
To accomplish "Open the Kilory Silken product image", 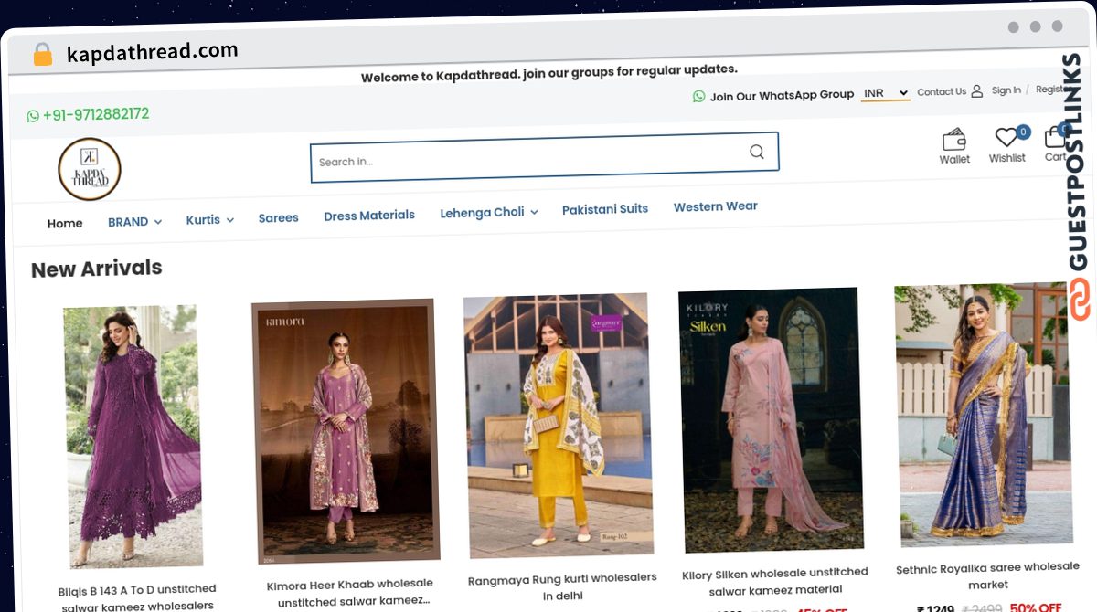I will click(772, 420).
